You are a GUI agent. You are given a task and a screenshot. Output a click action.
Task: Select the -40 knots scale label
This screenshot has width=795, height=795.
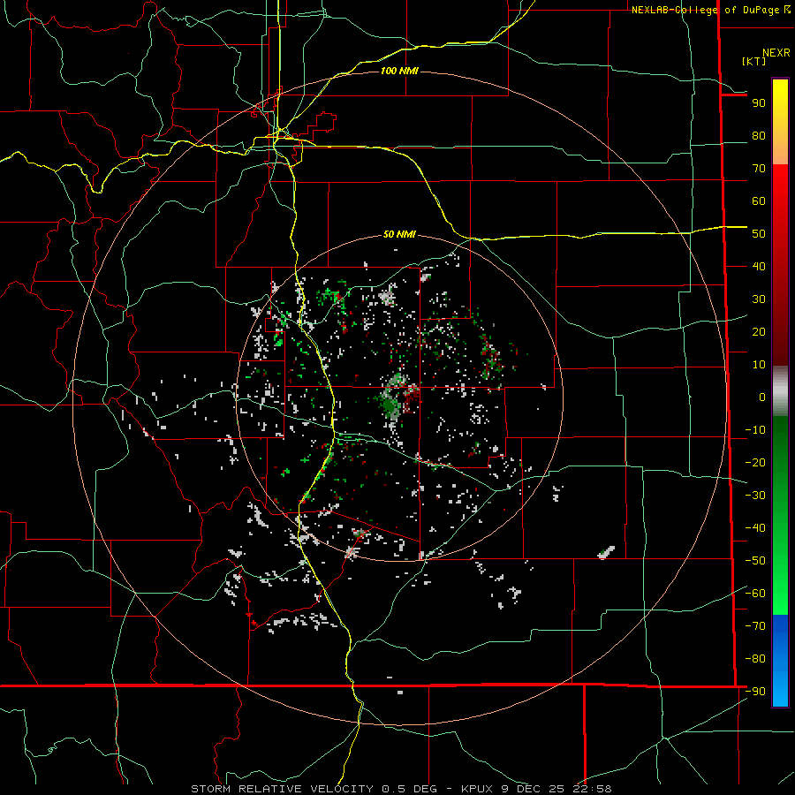click(x=755, y=528)
